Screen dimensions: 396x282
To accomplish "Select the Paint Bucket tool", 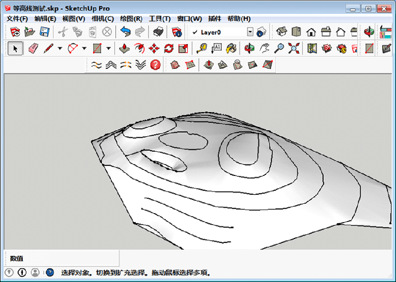I will point(231,48).
